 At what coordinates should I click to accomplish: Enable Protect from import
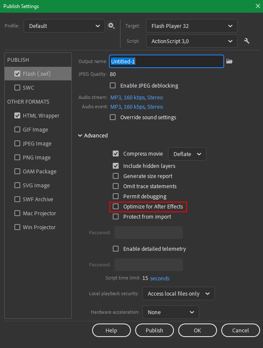[115, 216]
